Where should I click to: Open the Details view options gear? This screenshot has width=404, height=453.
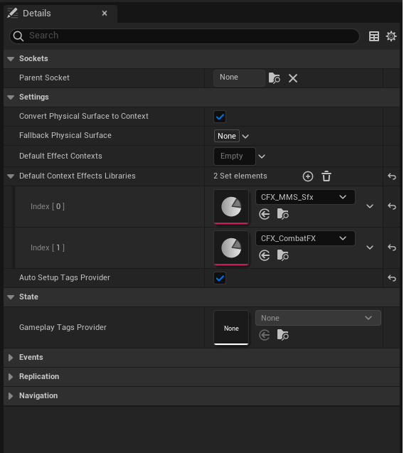click(x=391, y=36)
